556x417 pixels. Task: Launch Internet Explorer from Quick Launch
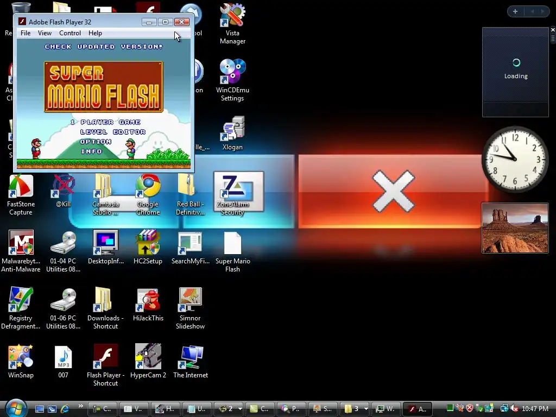pyautogui.click(x=65, y=409)
